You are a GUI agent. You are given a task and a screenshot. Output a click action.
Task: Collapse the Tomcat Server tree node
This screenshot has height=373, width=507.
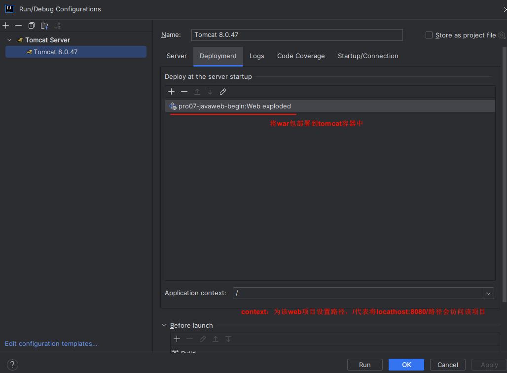point(9,40)
